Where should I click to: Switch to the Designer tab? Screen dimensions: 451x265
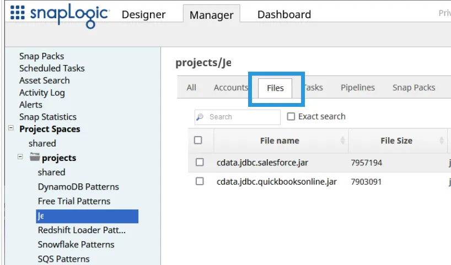(x=143, y=15)
